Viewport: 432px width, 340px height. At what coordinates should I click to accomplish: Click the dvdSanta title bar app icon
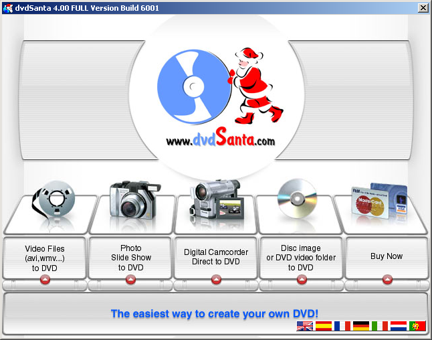pos(8,8)
